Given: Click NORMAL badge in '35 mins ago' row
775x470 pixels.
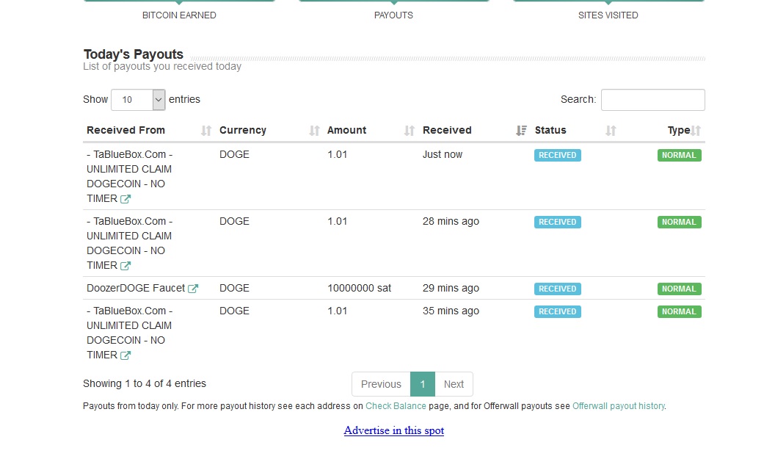Looking at the screenshot, I should (x=679, y=311).
